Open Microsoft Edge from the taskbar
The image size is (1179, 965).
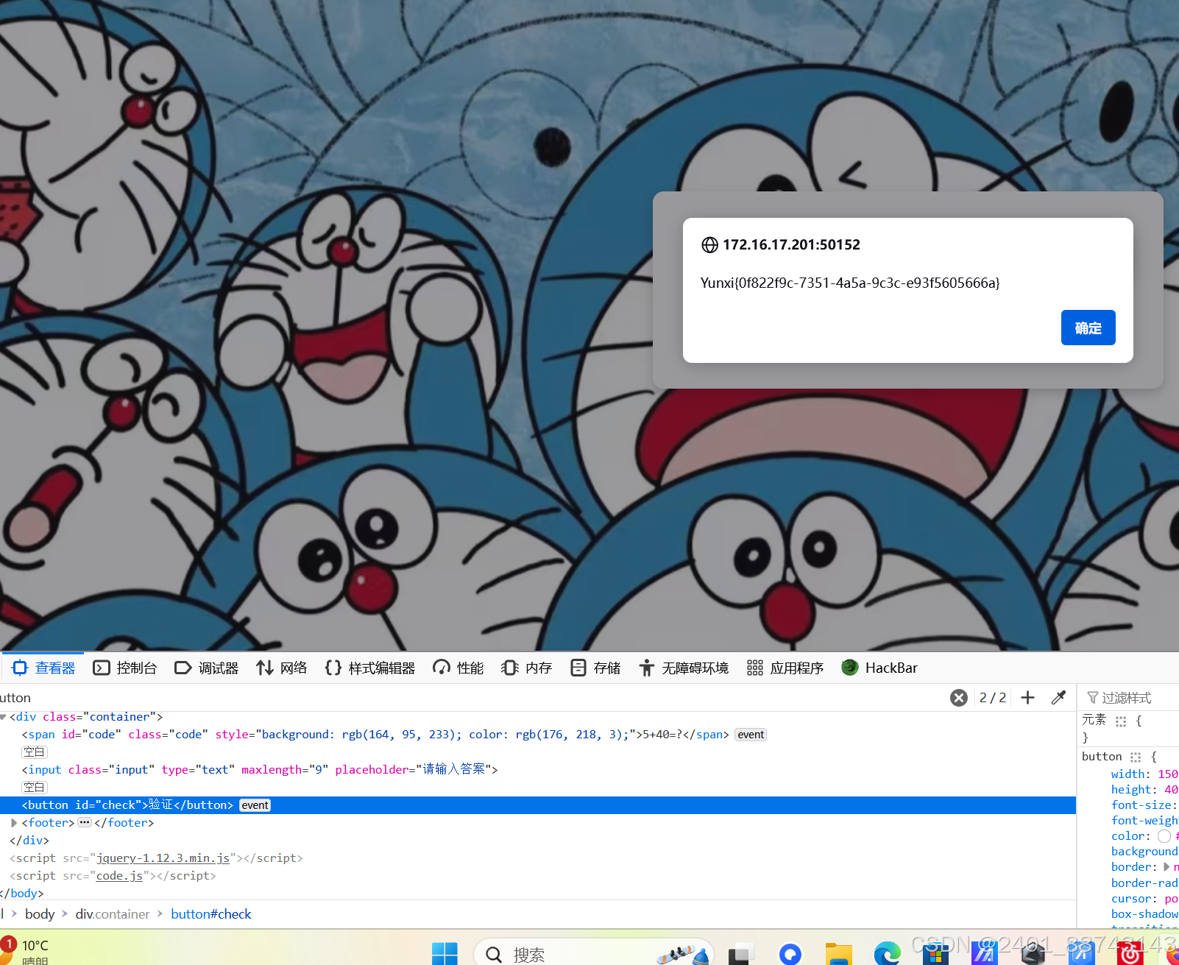coord(887,954)
